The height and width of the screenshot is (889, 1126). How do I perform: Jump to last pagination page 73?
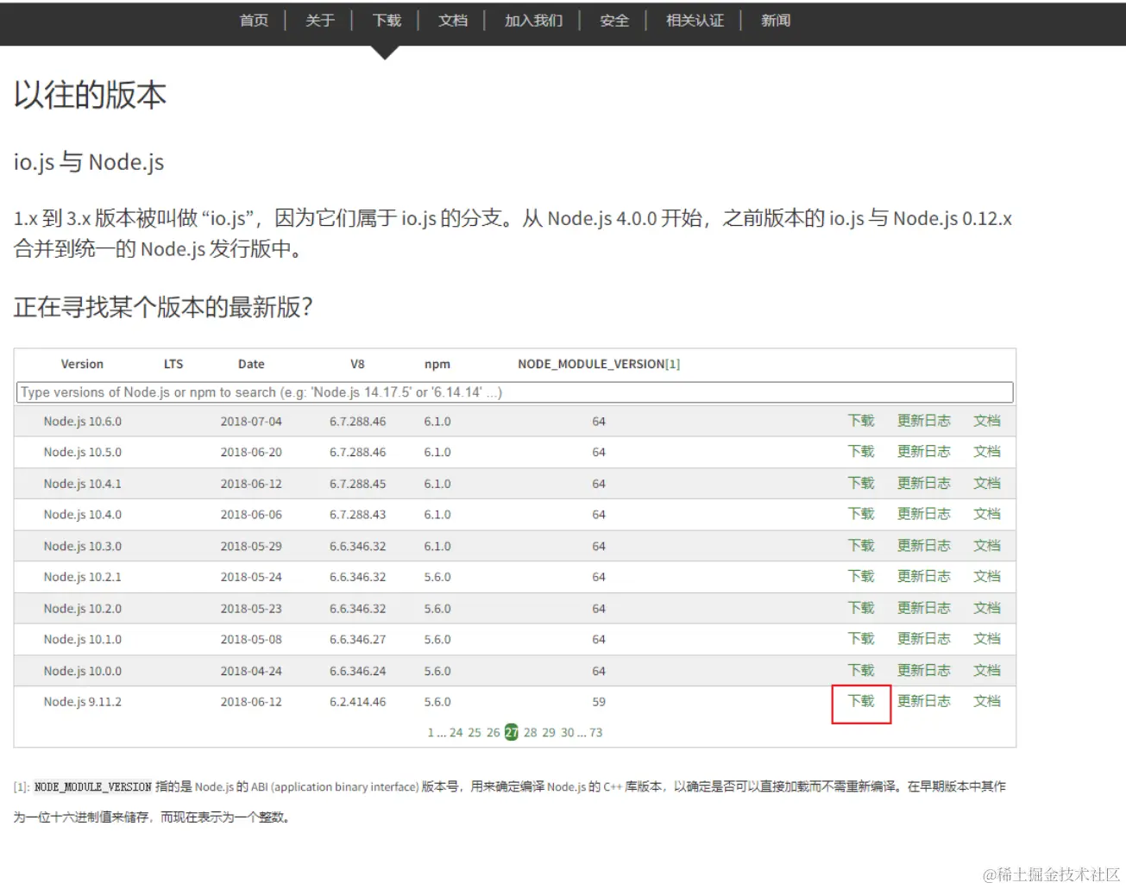596,733
